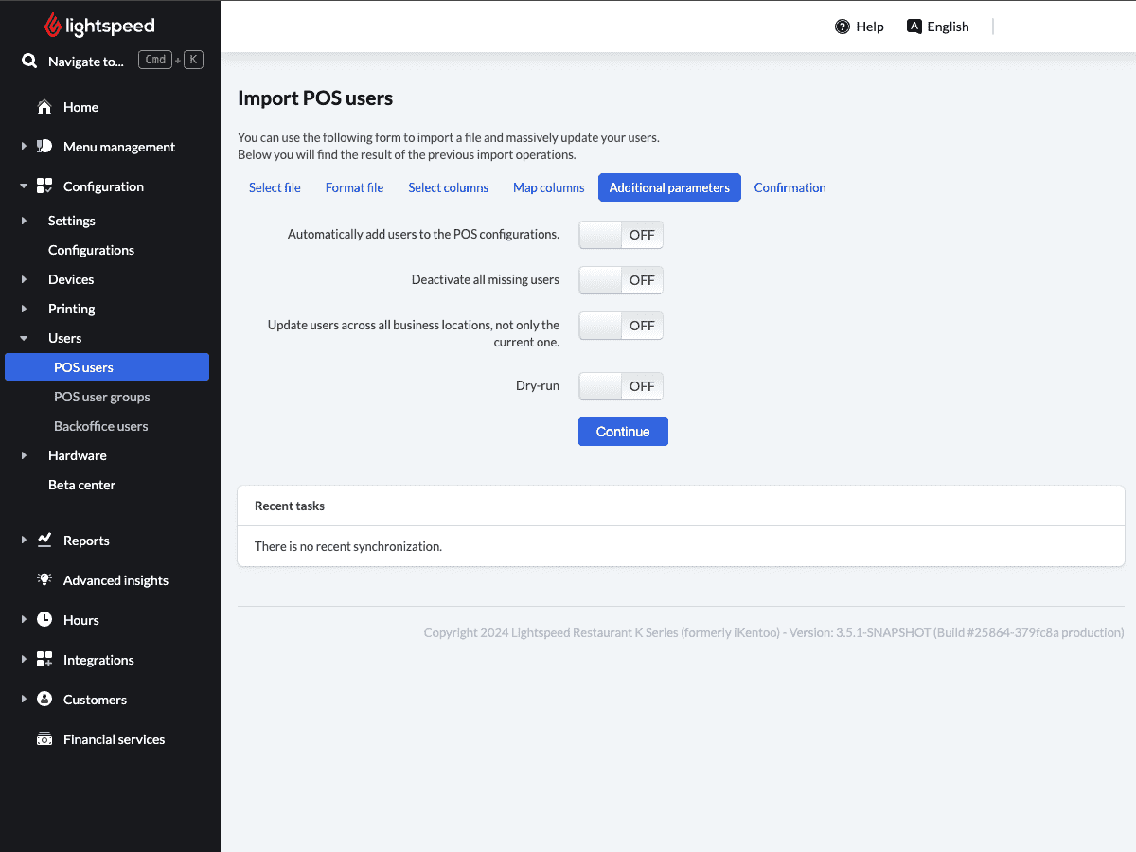This screenshot has width=1136, height=852.
Task: Click the language icon beside English
Action: [914, 27]
